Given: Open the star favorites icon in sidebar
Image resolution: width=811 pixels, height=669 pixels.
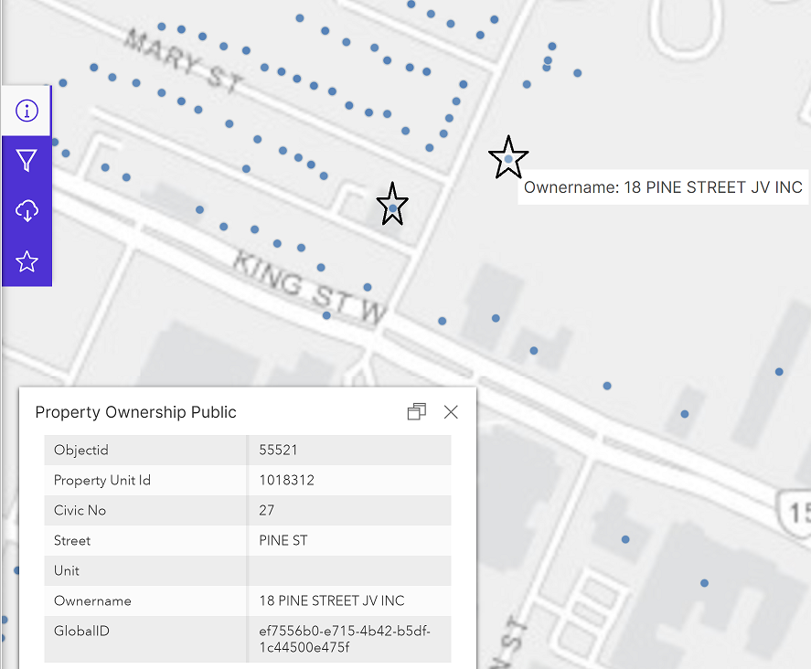Looking at the screenshot, I should pos(27,261).
